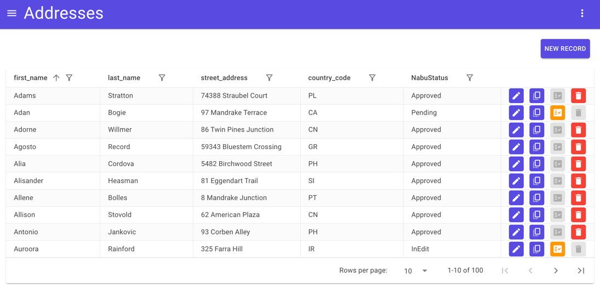Open filter for last_name column
Image resolution: width=600 pixels, height=290 pixels.
[162, 78]
